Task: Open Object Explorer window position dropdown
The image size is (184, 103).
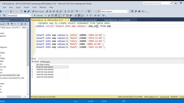Action: [22, 20]
